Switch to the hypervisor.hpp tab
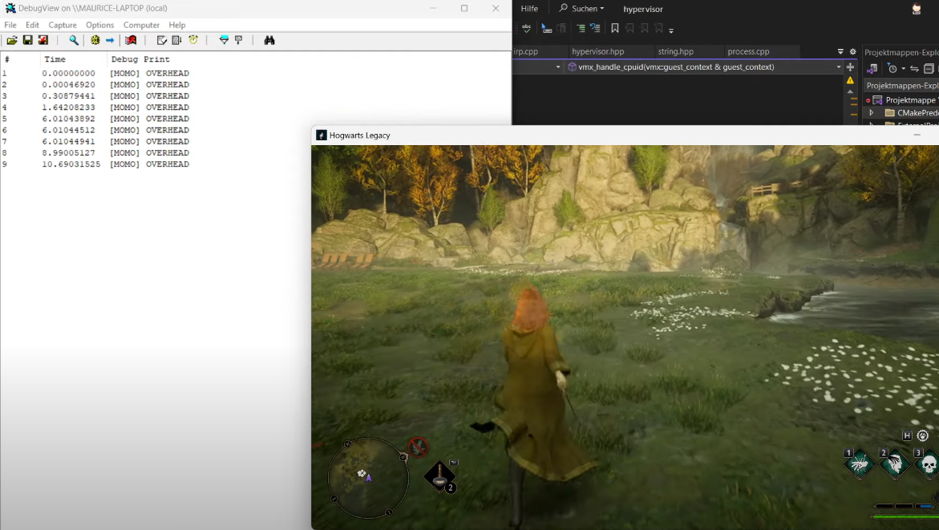 597,51
